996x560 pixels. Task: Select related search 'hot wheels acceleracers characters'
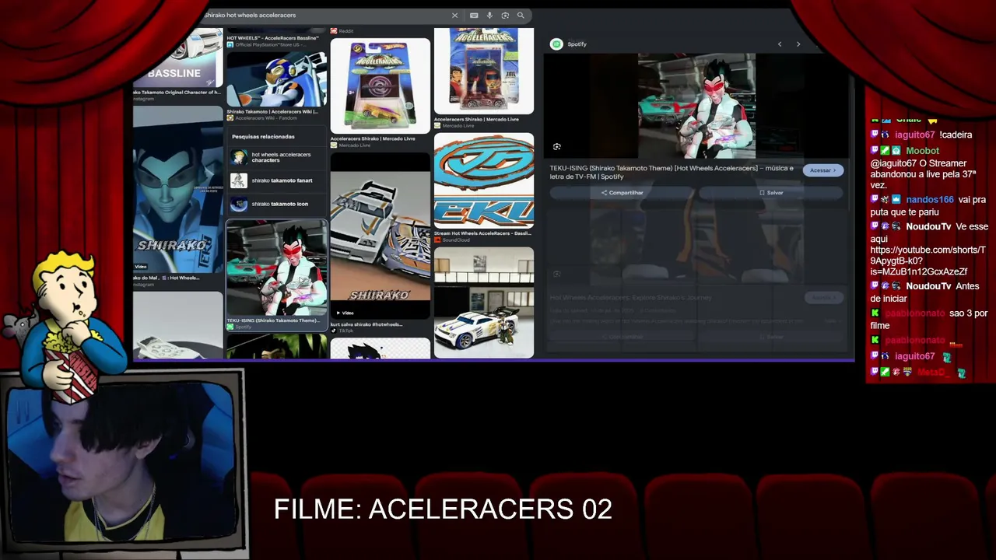[x=277, y=157]
